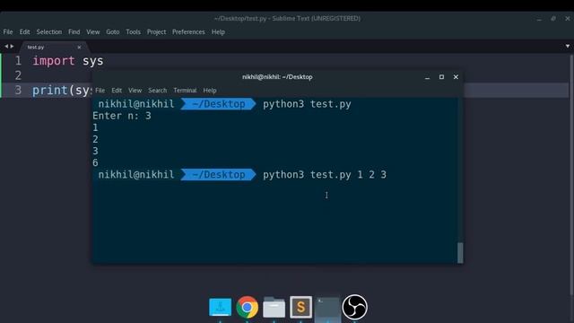Viewport: 574px width, 323px height.
Task: Click the 'sys' word on line 1
Action: (93, 61)
